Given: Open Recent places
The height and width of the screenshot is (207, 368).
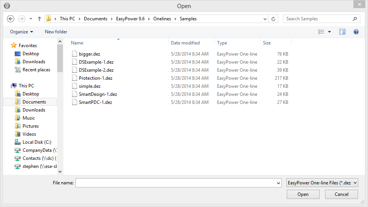Looking at the screenshot, I should pos(36,70).
